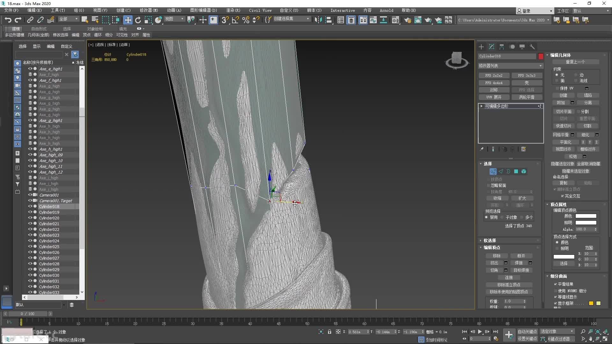Click the 自动关键点 button

pos(527,332)
